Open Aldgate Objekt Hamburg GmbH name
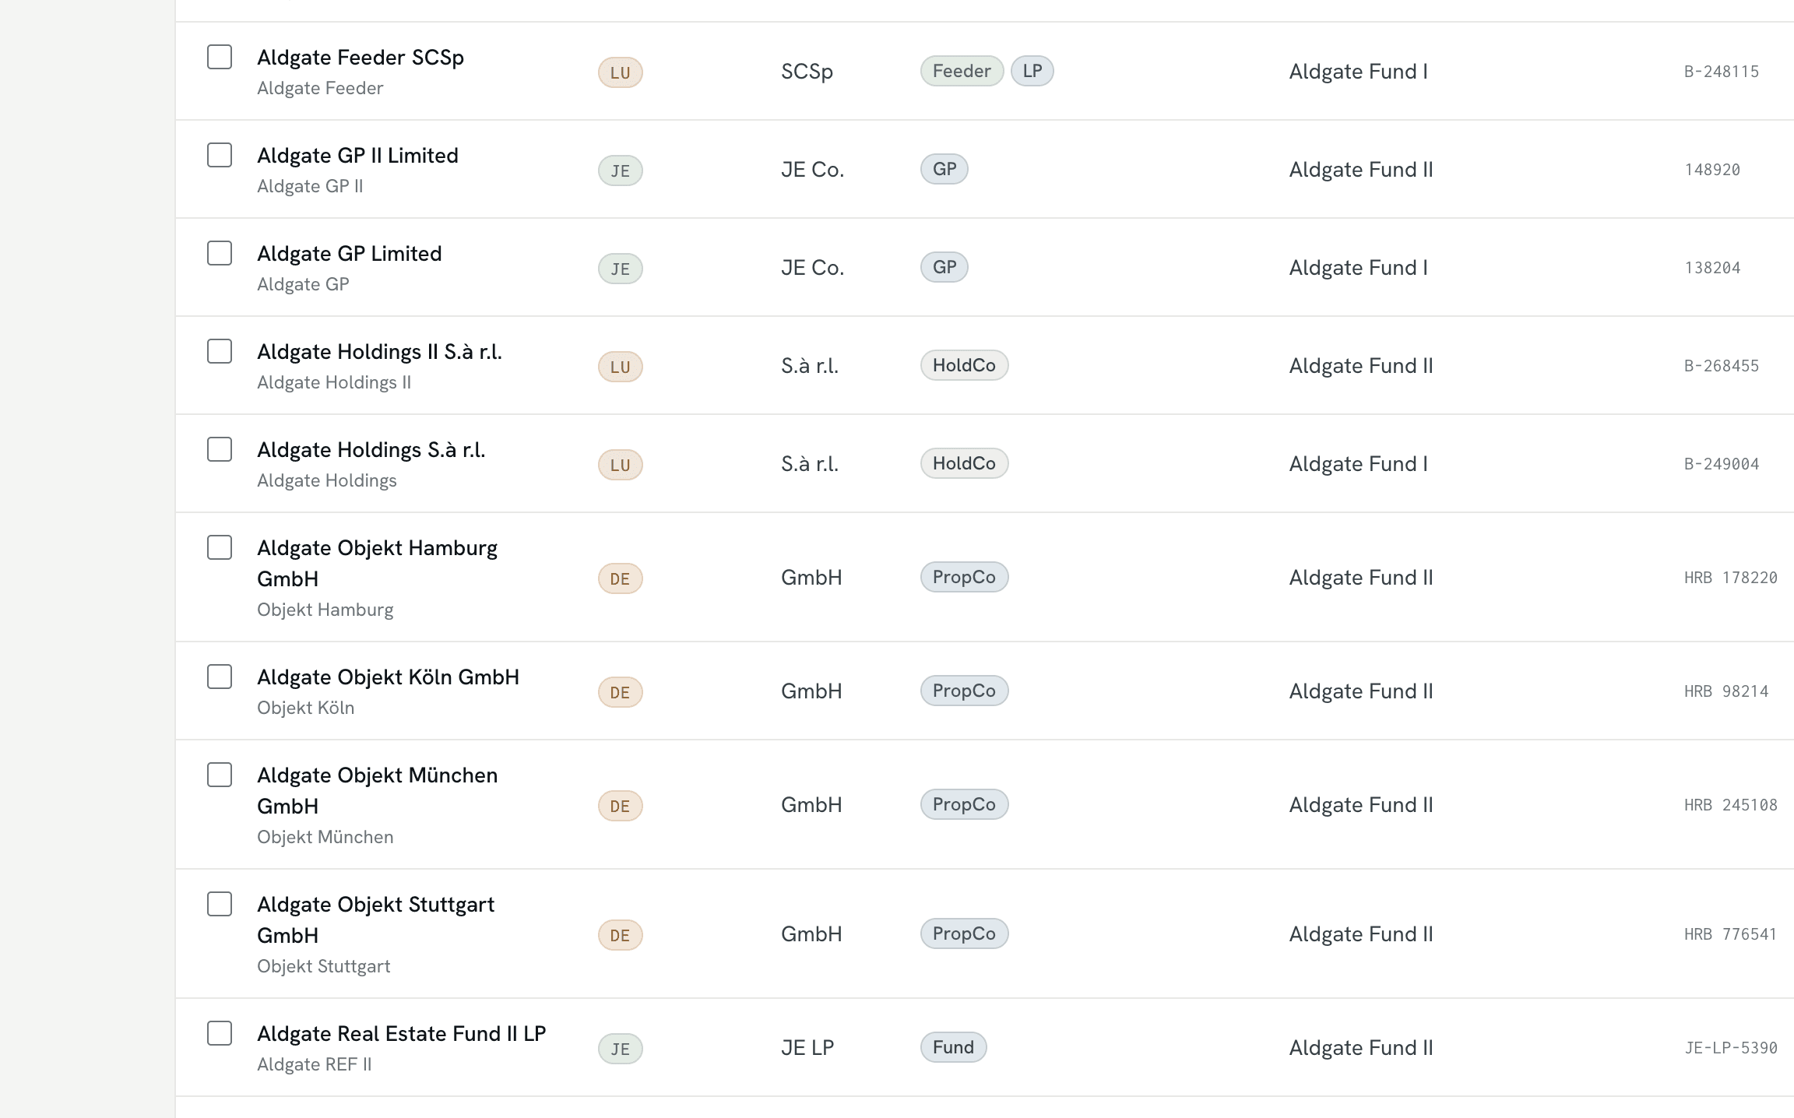The width and height of the screenshot is (1794, 1118). [378, 564]
